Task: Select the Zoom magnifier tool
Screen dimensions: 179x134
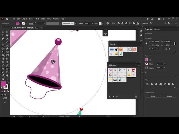Action: pos(7,79)
